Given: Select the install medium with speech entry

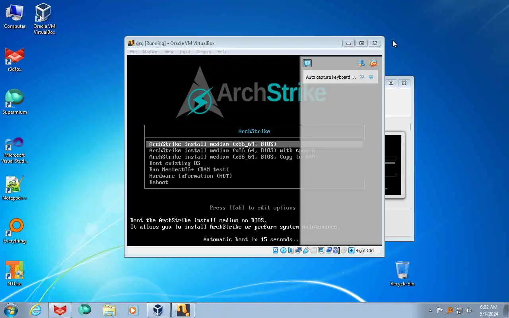Looking at the screenshot, I should point(232,150).
